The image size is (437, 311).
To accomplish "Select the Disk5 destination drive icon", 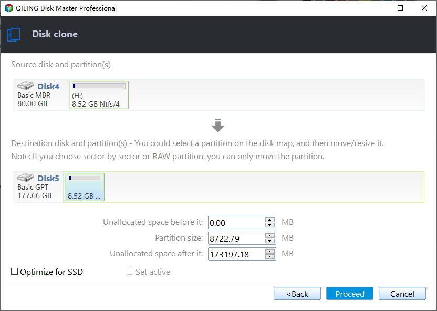I will coord(25,177).
